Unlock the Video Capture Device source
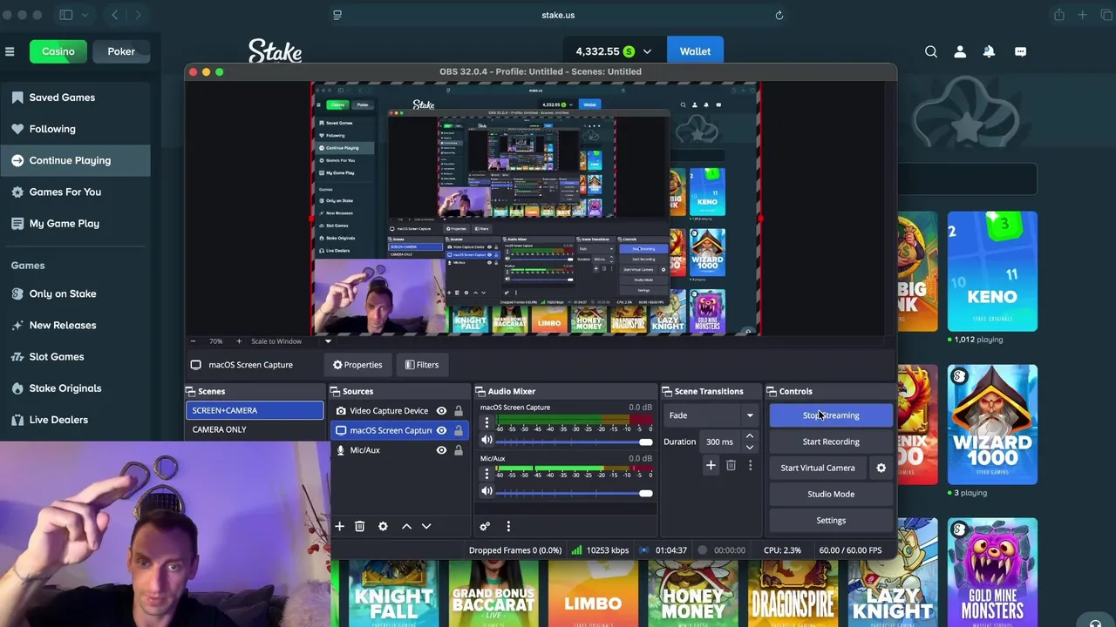 (459, 411)
